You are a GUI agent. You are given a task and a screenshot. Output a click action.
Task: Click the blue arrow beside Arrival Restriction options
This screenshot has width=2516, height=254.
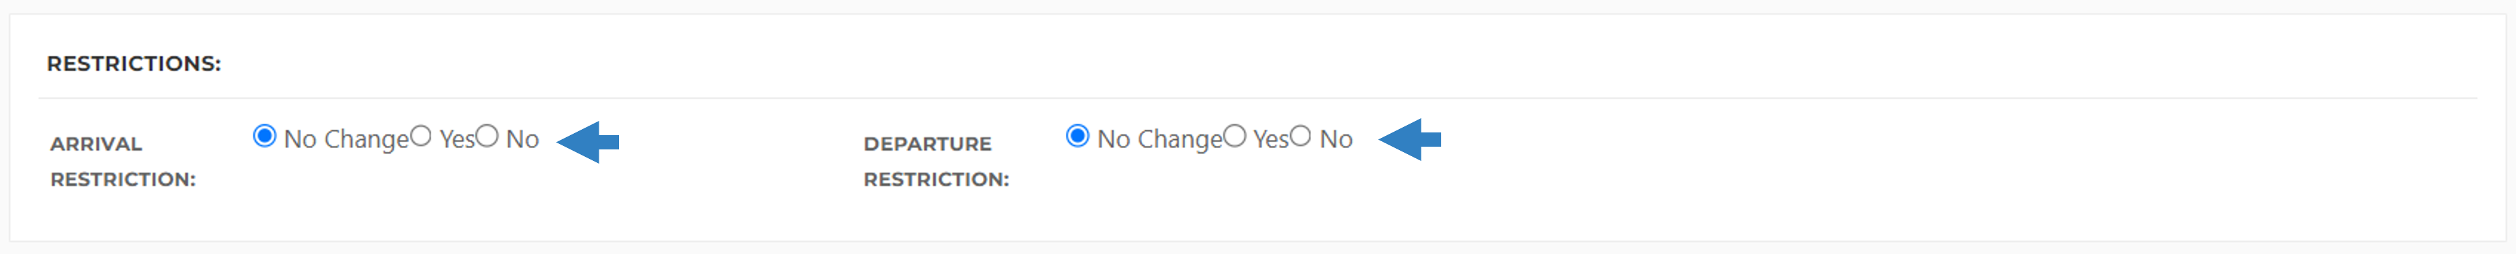click(588, 142)
